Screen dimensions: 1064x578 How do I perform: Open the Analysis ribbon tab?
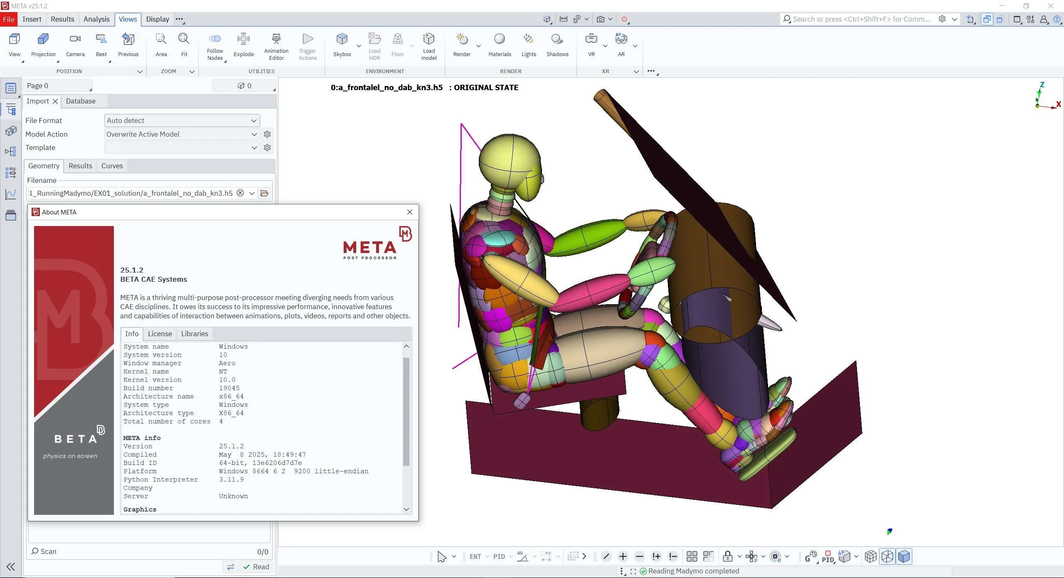click(x=96, y=19)
